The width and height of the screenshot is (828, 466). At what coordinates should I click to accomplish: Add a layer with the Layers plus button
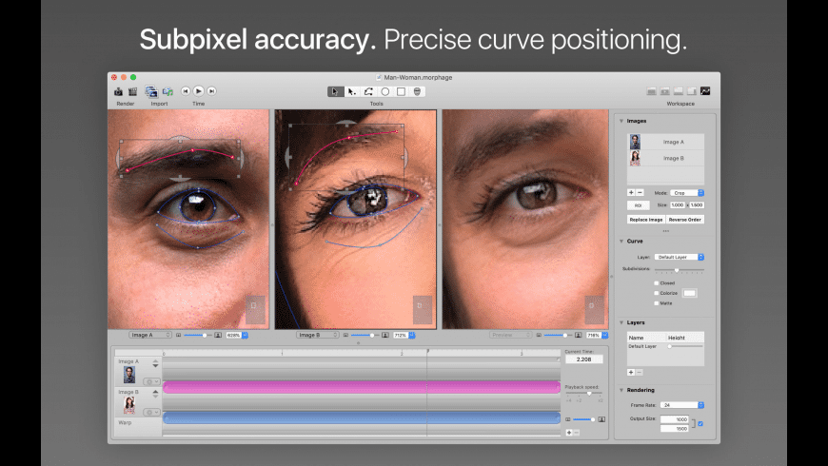point(631,372)
